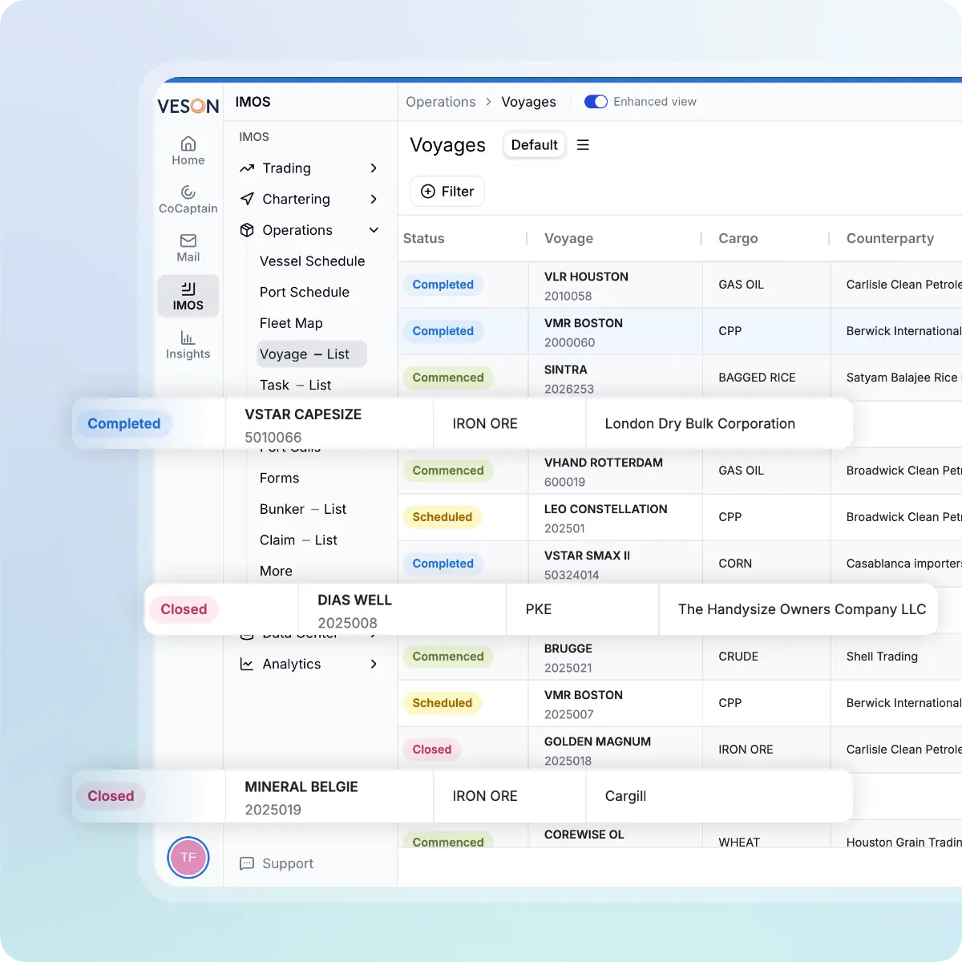Click PKE cargo cell
Screen dimensions: 962x962
[x=539, y=609]
